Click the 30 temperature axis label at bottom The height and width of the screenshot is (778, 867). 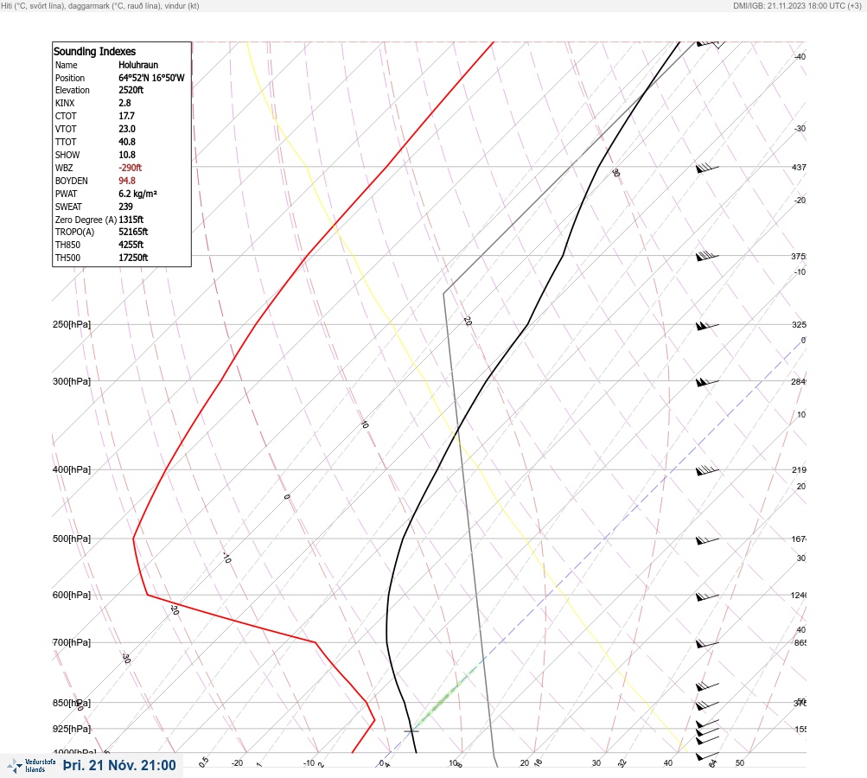[596, 763]
